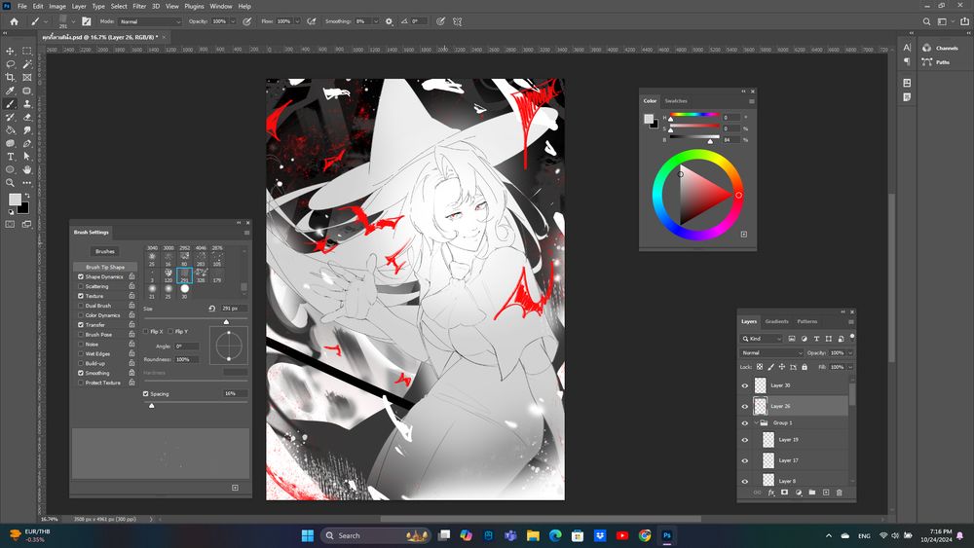The height and width of the screenshot is (548, 974).
Task: Open the layer blend mode Normal dropdown
Action: tap(771, 352)
